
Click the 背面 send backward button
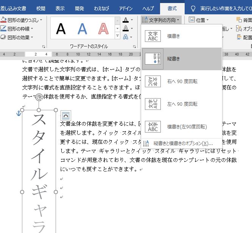click(x=244, y=20)
